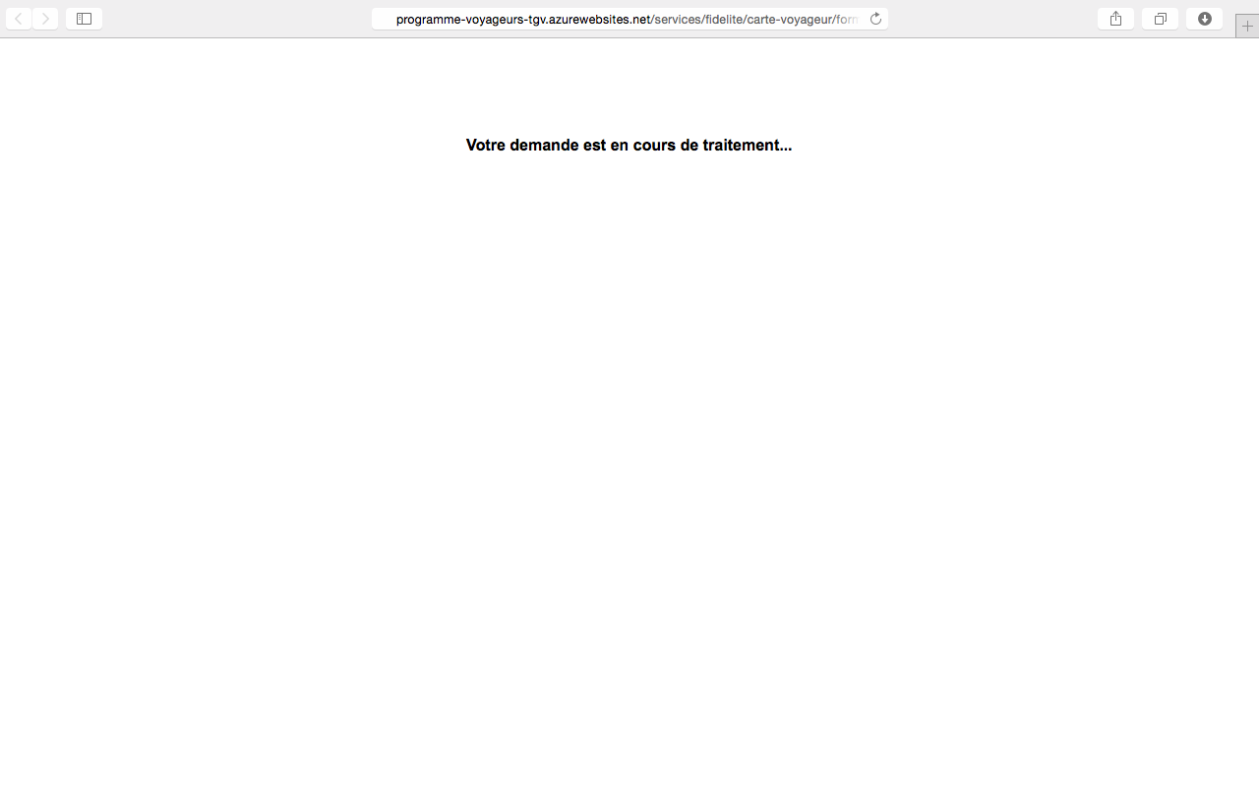This screenshot has width=1259, height=787.
Task: Click the address bar URL field
Action: coord(629,19)
